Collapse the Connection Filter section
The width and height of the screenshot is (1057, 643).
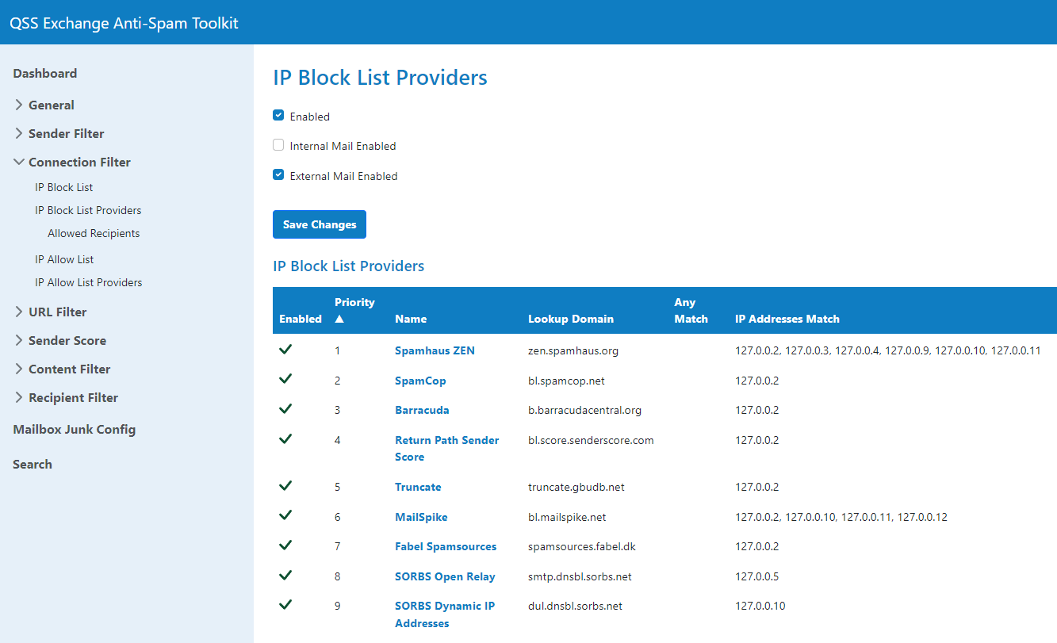(72, 162)
